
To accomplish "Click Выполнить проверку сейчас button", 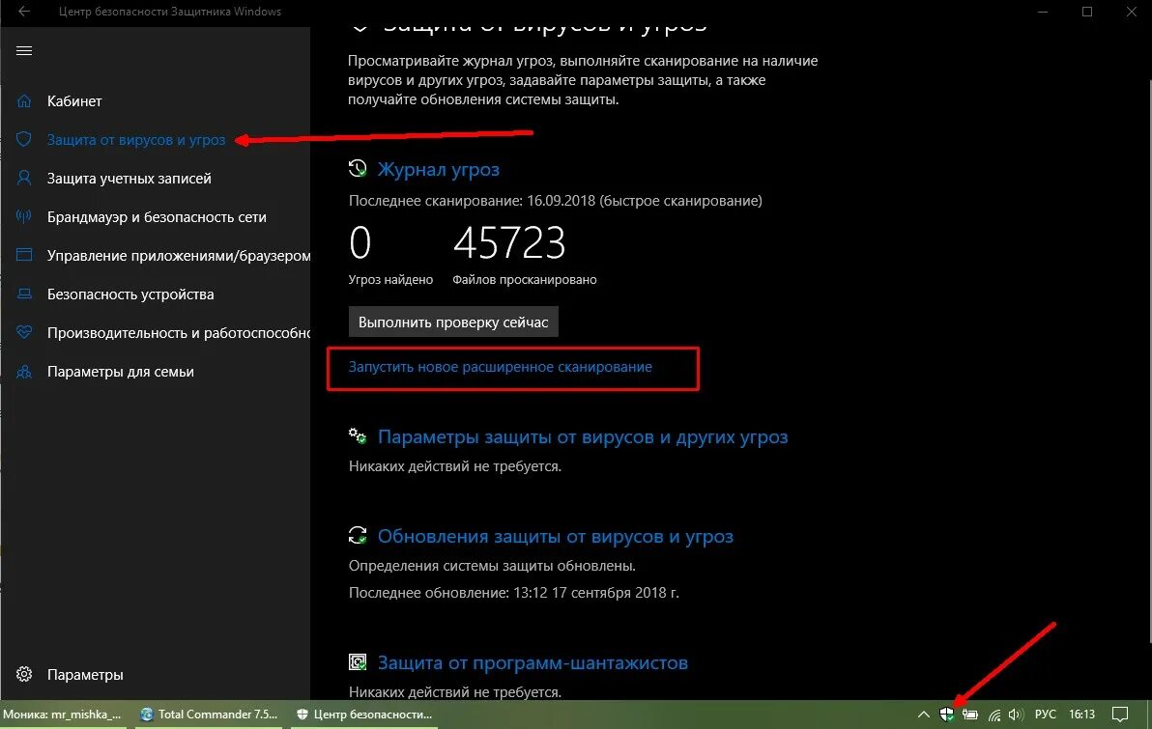I will coord(453,322).
